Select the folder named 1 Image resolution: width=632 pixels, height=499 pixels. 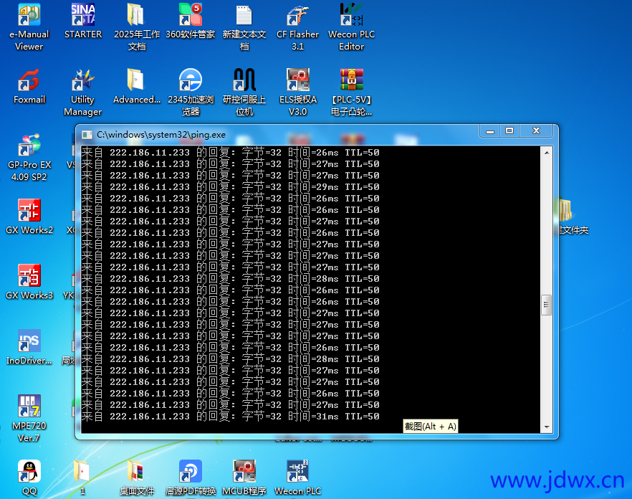pyautogui.click(x=82, y=477)
